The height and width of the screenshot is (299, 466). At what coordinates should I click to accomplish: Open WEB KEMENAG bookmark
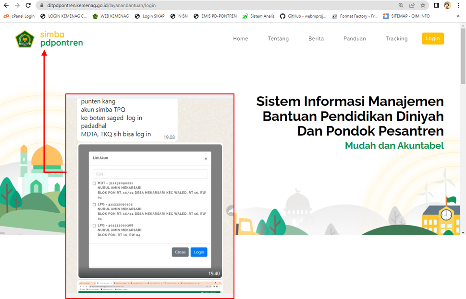tap(111, 16)
